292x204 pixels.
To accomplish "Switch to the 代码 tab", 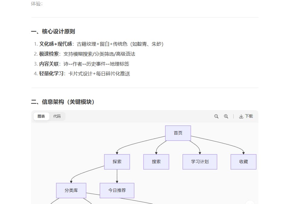I will click(57, 116).
